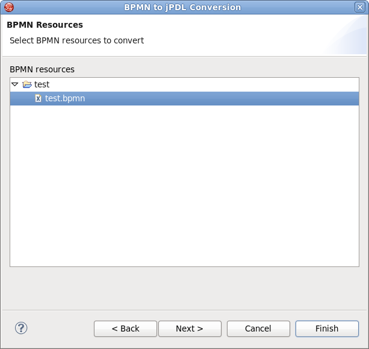Screen dimensions: 369x349
Task: Click the red application icon in title bar
Action: pos(9,7)
